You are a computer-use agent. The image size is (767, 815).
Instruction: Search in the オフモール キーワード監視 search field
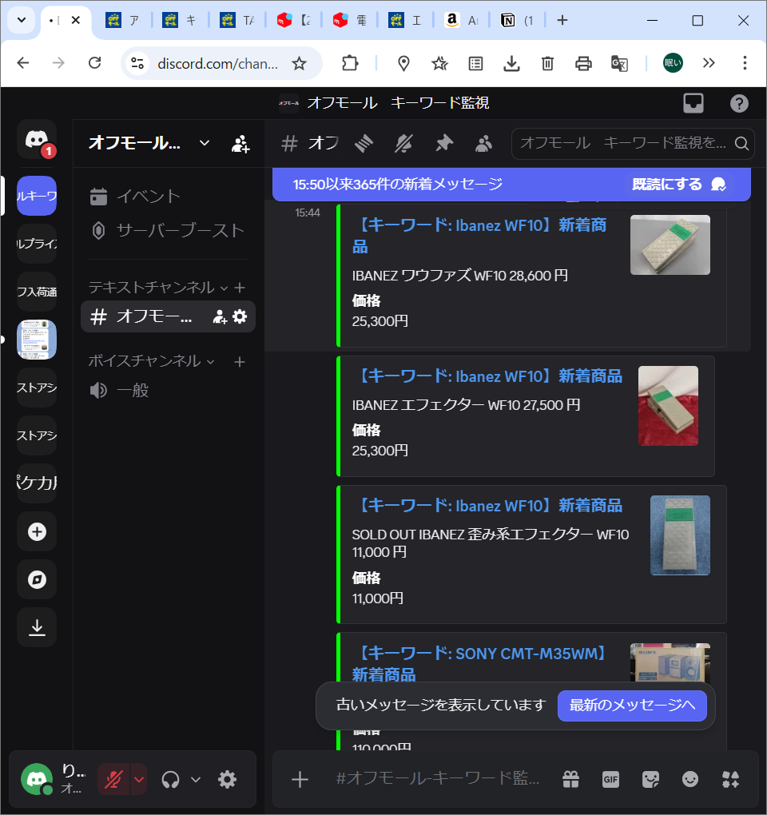point(633,144)
